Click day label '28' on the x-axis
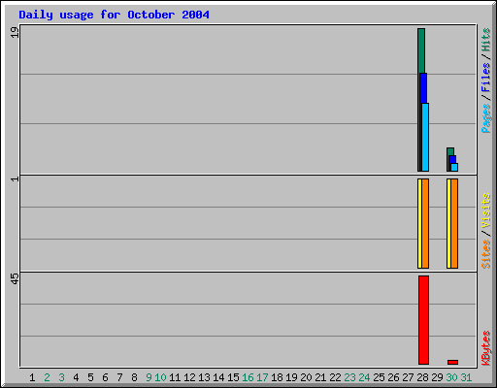This screenshot has width=497, height=388. 422,377
